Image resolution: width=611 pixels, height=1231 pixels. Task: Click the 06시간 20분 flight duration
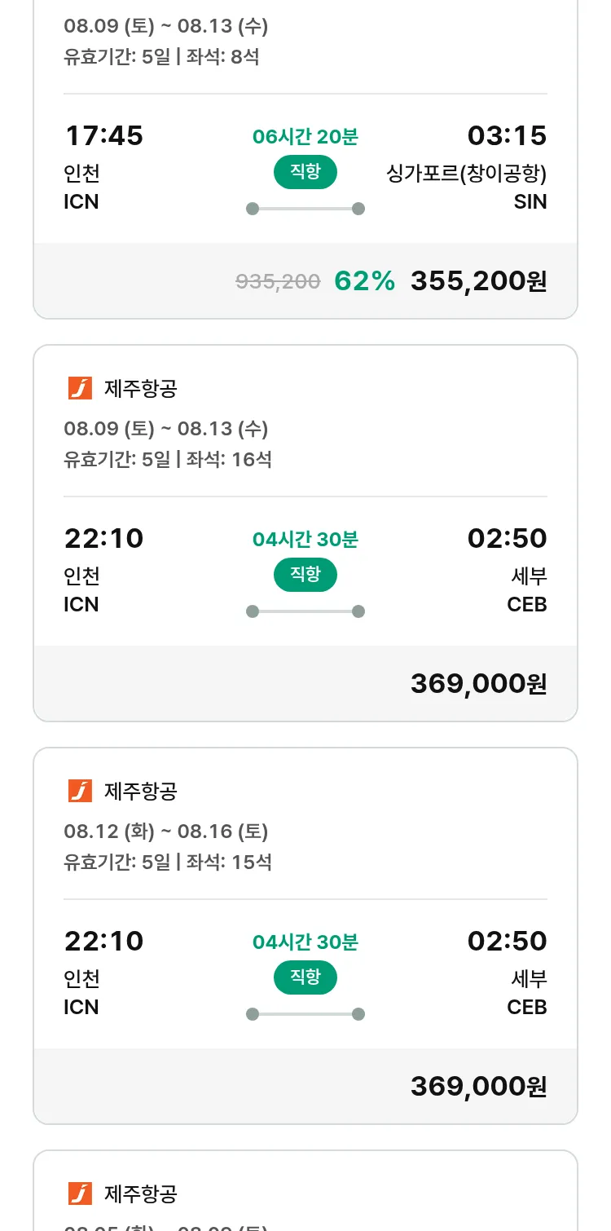pos(305,137)
